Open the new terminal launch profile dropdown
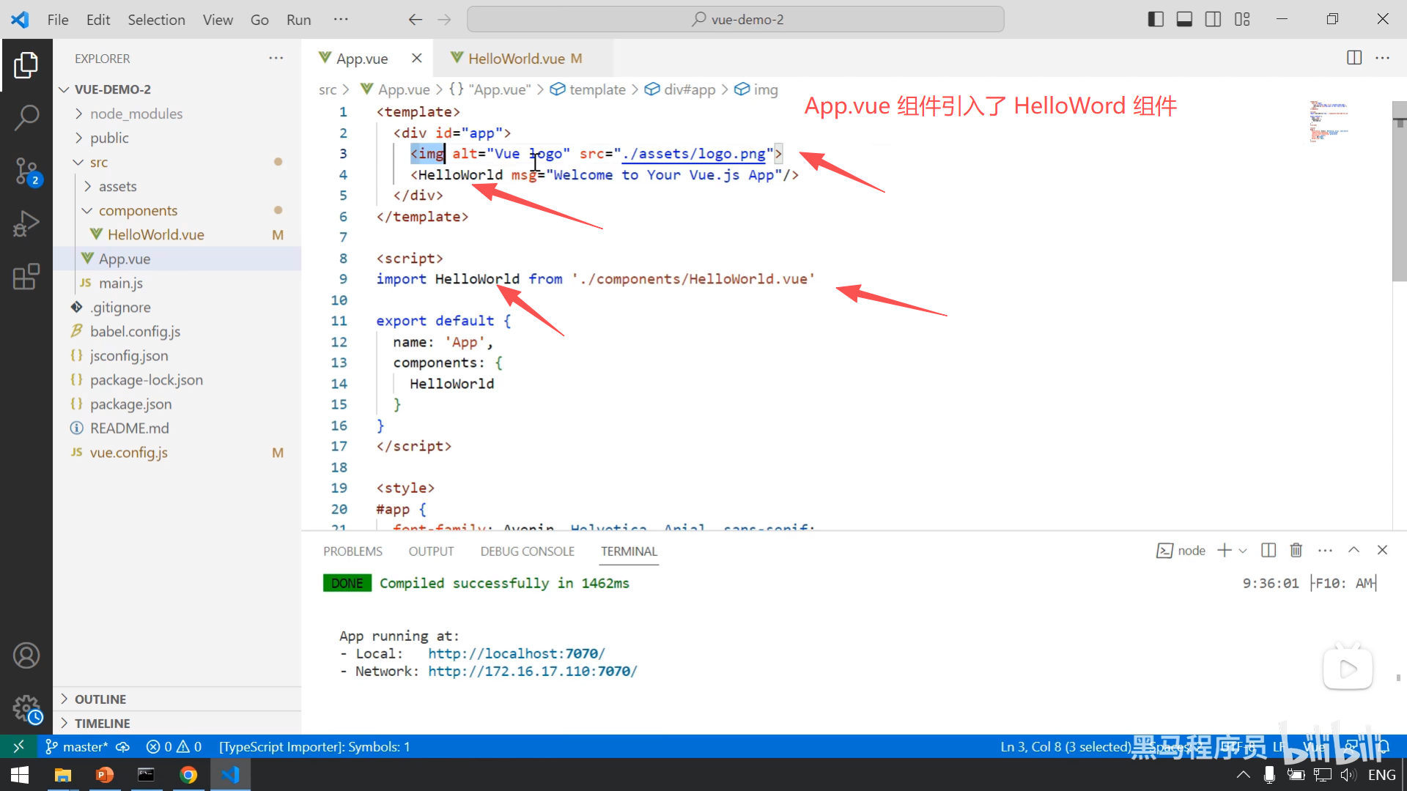Viewport: 1407px width, 791px height. click(1243, 551)
